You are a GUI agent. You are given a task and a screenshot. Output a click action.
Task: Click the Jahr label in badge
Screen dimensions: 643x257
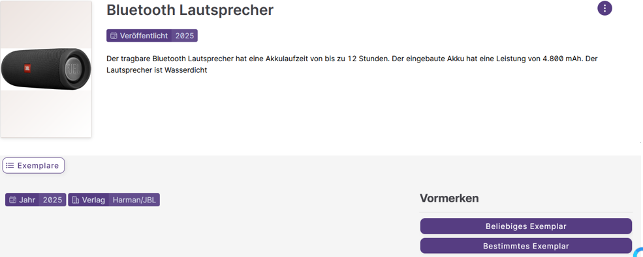click(27, 200)
